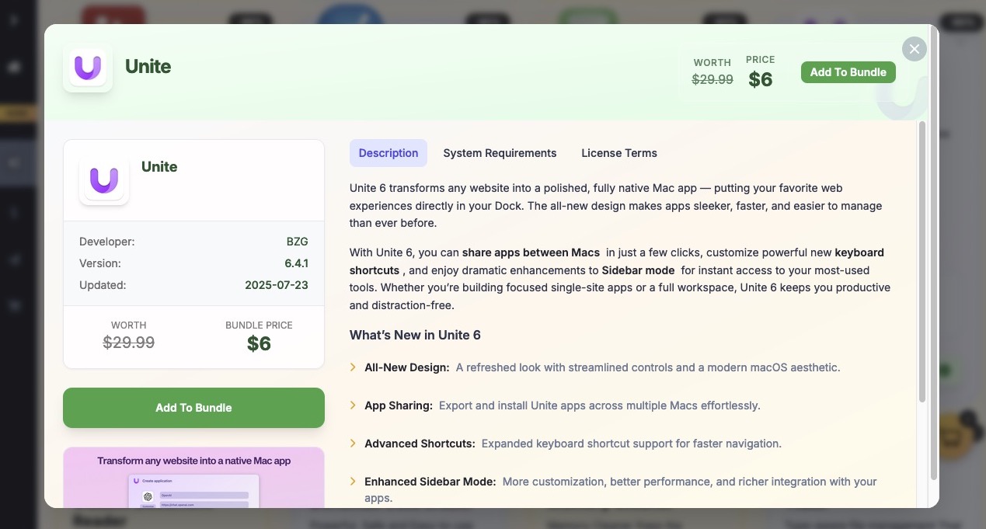This screenshot has width=986, height=529.
Task: Open the License Terms tab
Action: tap(618, 153)
